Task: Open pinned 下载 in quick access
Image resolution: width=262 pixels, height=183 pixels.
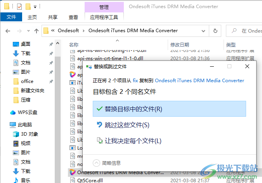Action: click(26, 54)
